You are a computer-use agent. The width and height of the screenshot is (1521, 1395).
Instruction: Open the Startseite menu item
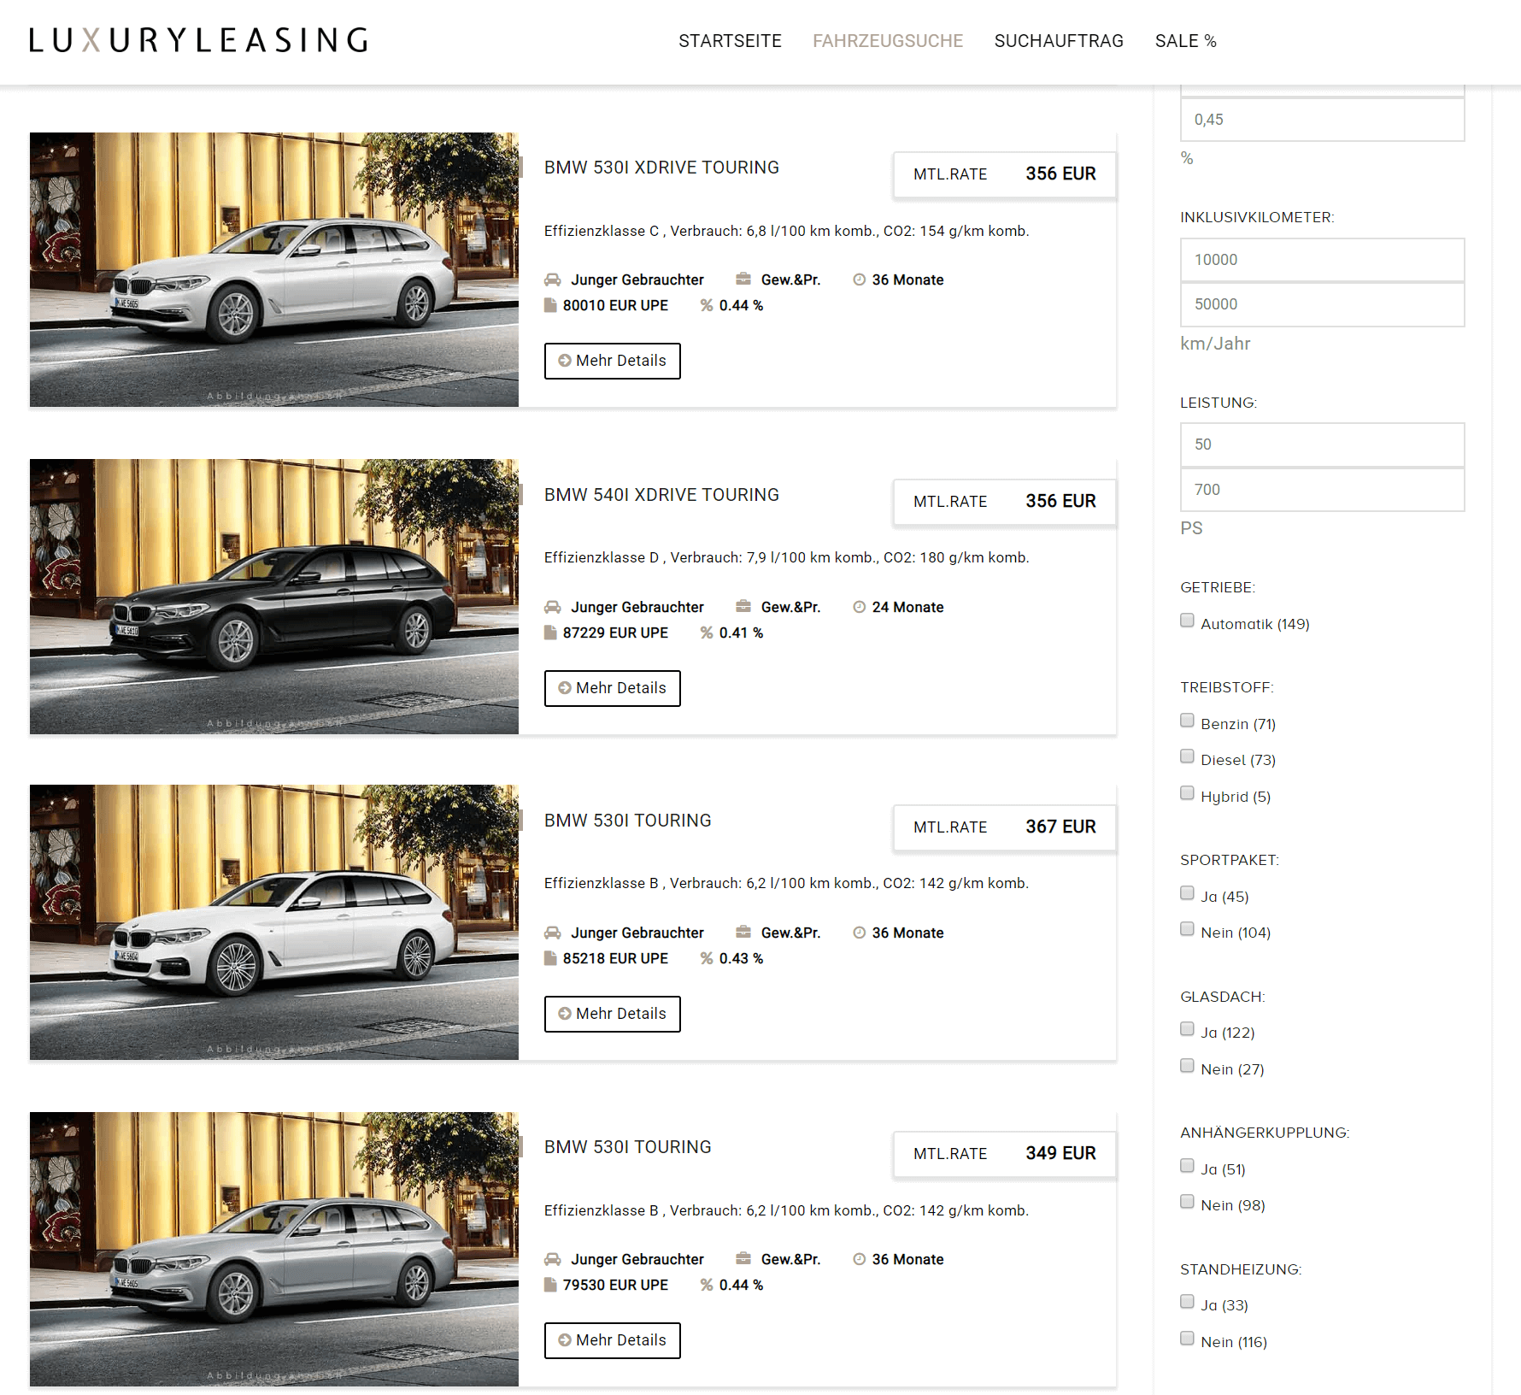coord(730,41)
